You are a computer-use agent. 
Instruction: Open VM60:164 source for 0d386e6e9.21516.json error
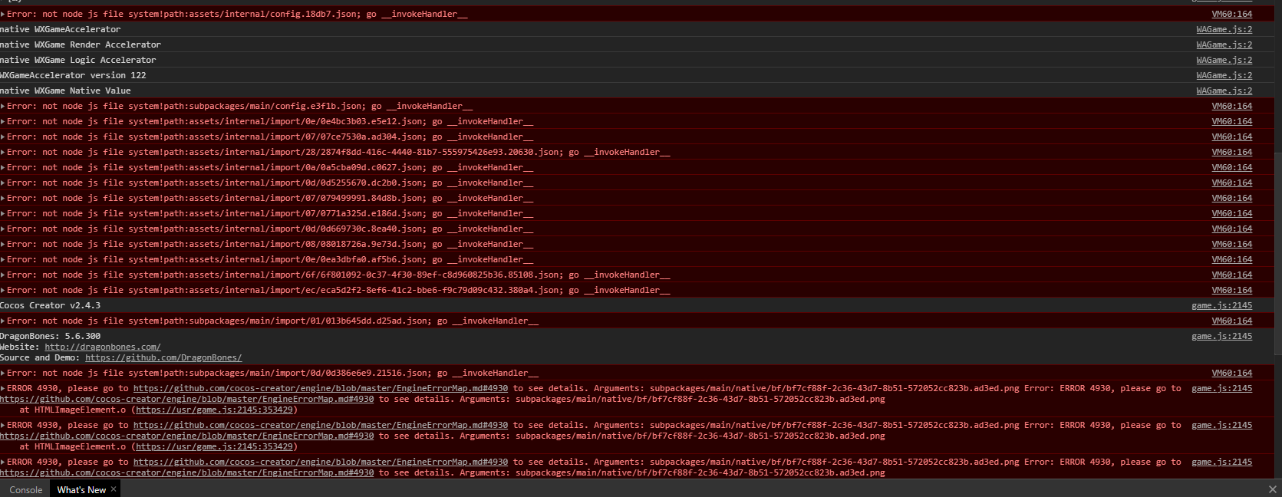click(x=1231, y=373)
